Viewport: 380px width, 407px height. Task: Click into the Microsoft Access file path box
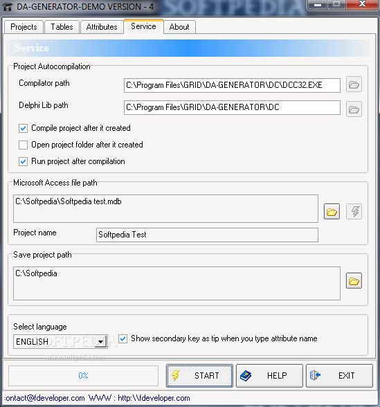[165, 209]
